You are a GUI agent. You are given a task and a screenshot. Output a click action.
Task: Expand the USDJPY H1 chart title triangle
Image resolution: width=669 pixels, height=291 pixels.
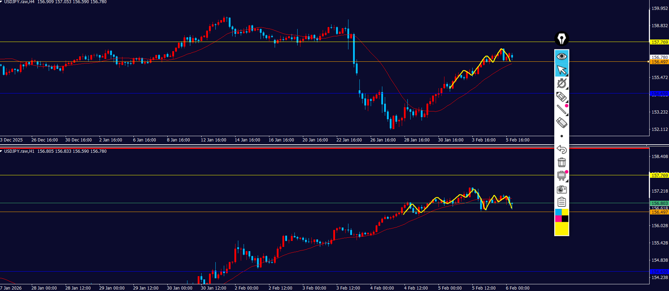point(1,151)
